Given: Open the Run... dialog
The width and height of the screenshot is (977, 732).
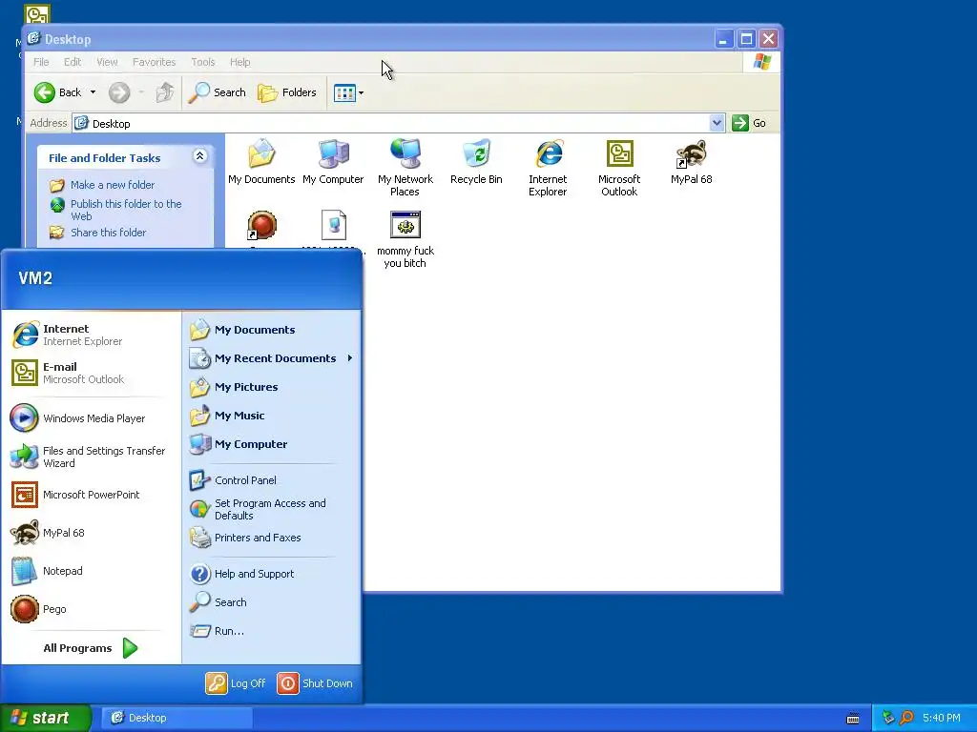Looking at the screenshot, I should pyautogui.click(x=272, y=631).
